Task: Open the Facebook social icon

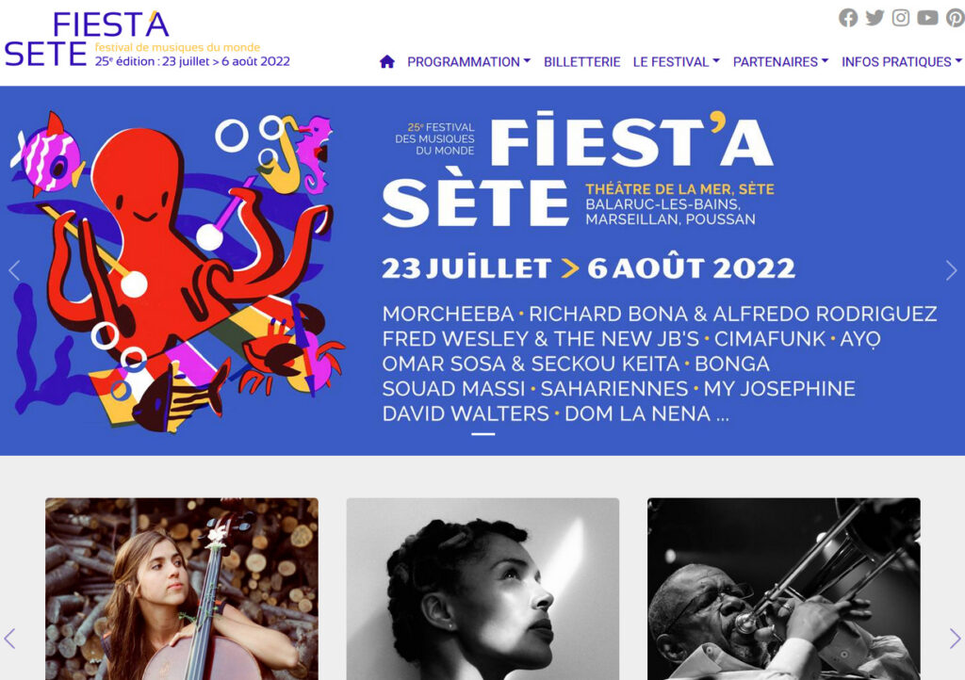Action: [848, 18]
